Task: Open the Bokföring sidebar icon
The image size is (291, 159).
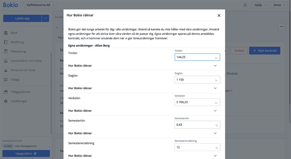Action: pyautogui.click(x=6, y=42)
